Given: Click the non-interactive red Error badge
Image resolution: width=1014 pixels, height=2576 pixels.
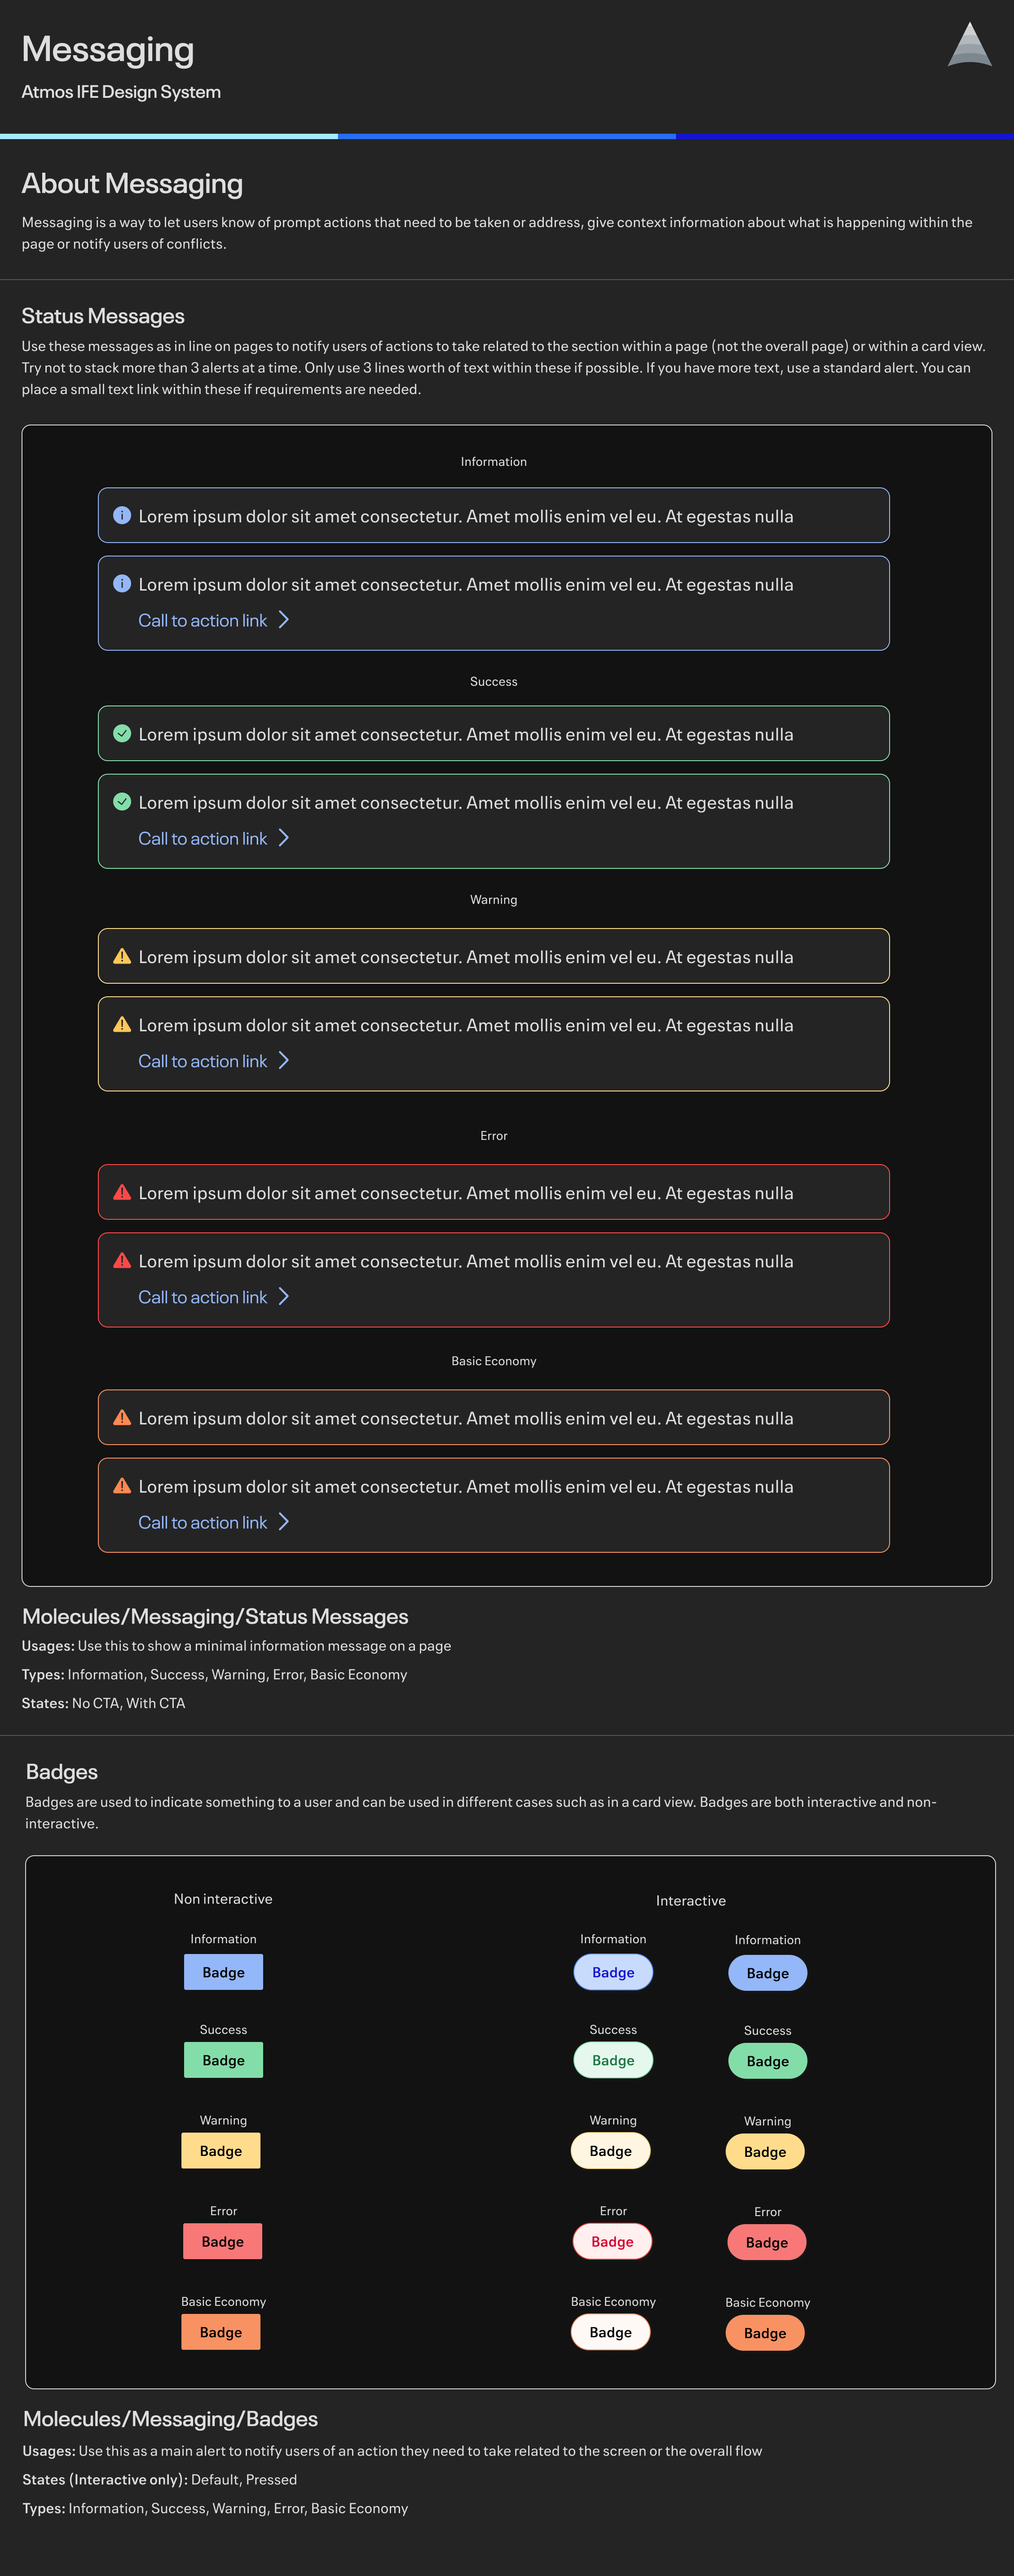Looking at the screenshot, I should pyautogui.click(x=222, y=2241).
